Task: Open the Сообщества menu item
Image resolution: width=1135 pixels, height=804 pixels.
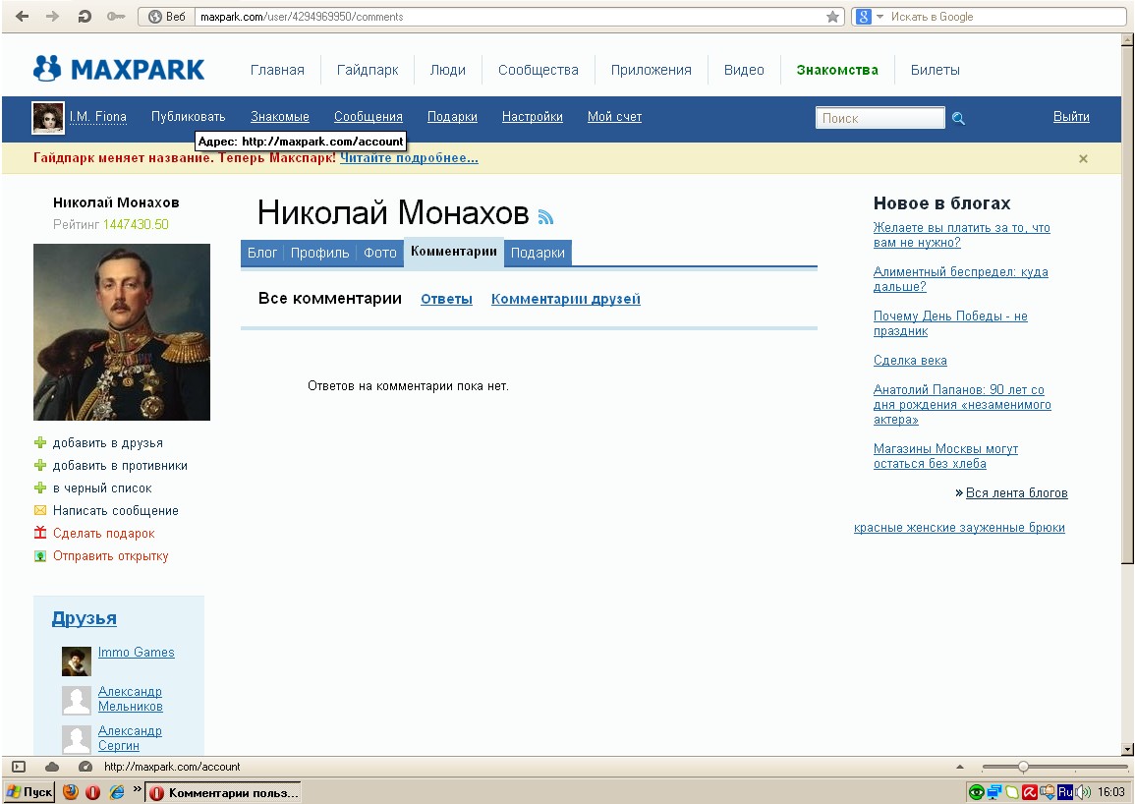Action: click(x=538, y=70)
